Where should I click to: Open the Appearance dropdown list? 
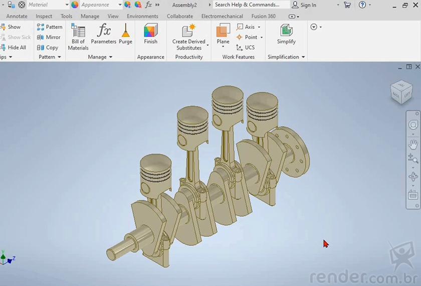tap(120, 5)
